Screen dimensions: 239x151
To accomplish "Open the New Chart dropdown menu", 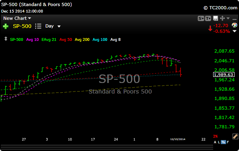I will [17, 18].
